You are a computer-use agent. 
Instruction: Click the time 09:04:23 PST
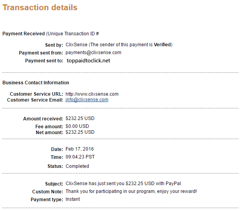(80, 157)
